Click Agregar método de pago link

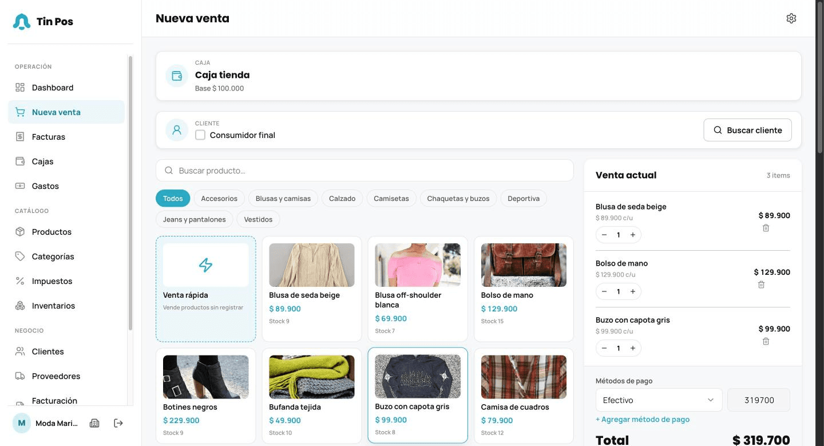point(643,419)
